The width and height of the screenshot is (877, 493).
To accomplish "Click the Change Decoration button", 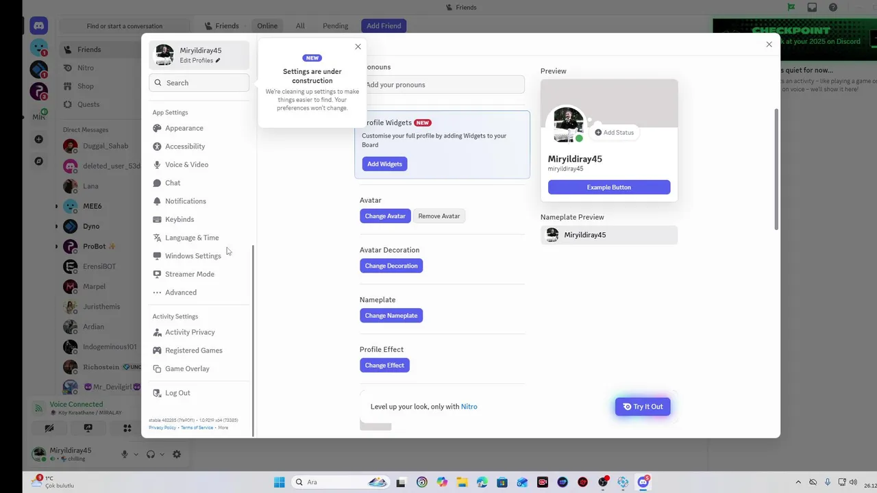I will [391, 266].
